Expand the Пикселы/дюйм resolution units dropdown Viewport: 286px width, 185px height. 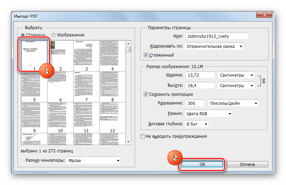pyautogui.click(x=233, y=103)
